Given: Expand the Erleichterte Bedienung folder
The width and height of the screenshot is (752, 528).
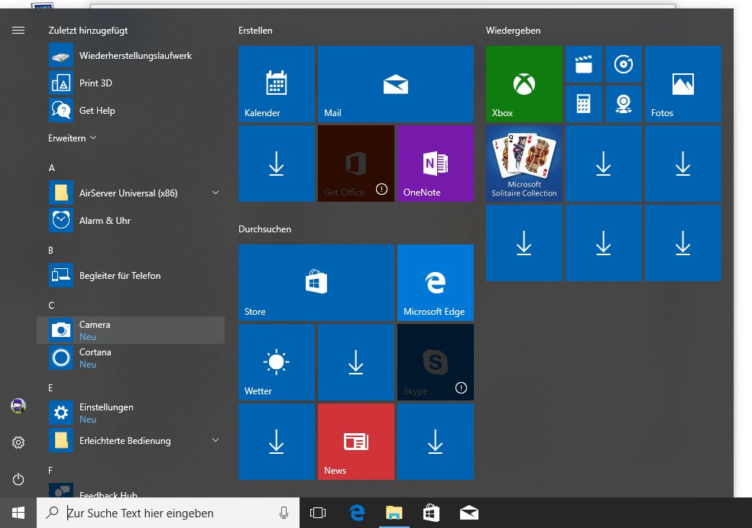Looking at the screenshot, I should click(216, 441).
